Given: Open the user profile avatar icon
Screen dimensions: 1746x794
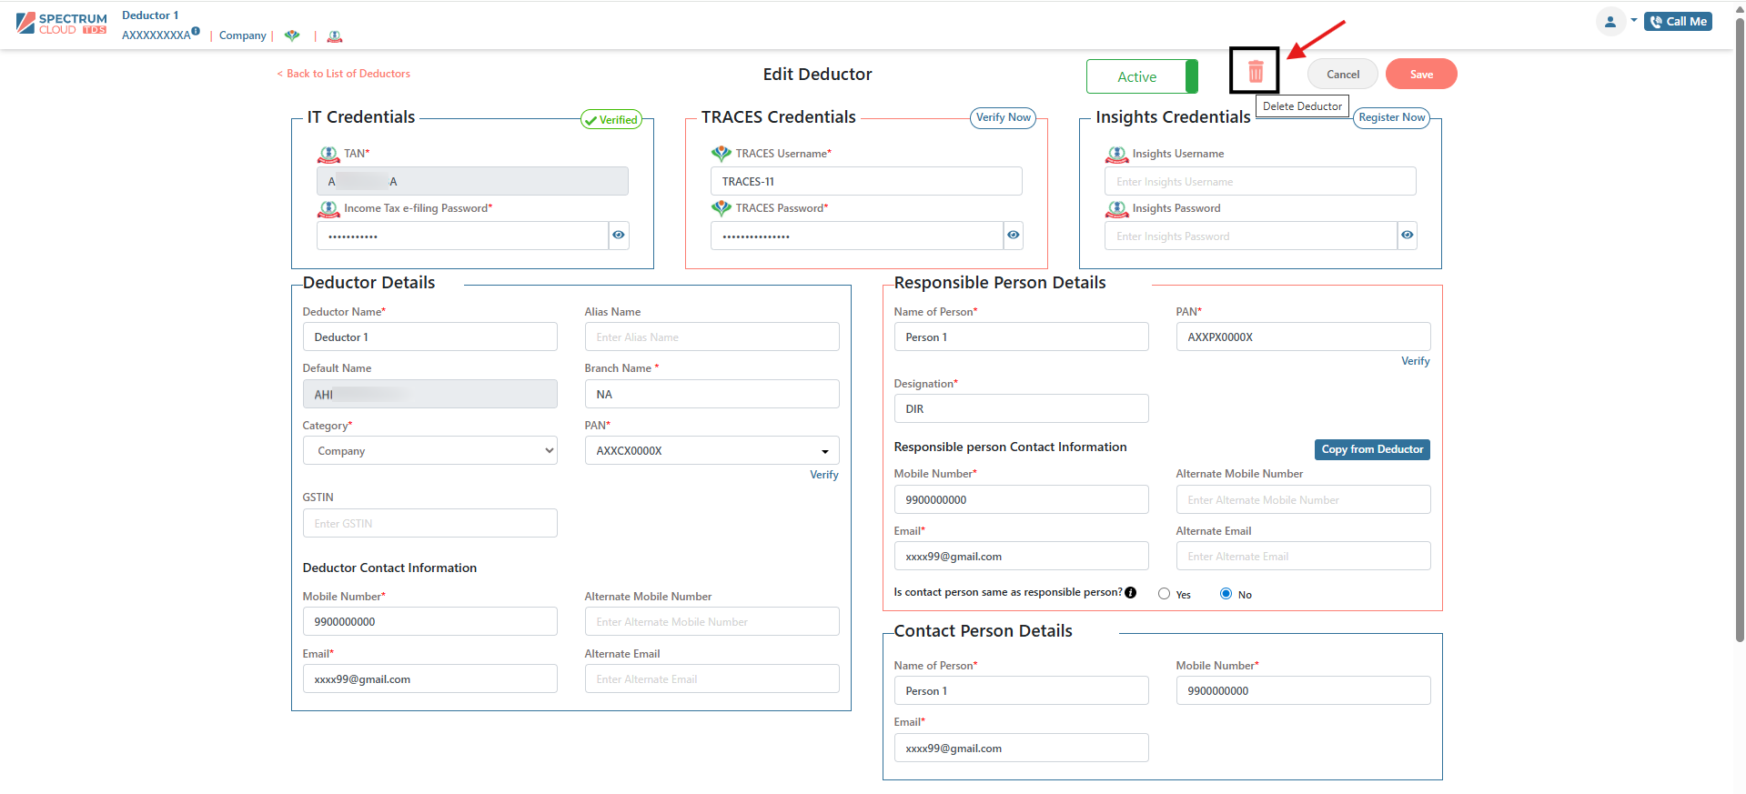Looking at the screenshot, I should coord(1610,22).
